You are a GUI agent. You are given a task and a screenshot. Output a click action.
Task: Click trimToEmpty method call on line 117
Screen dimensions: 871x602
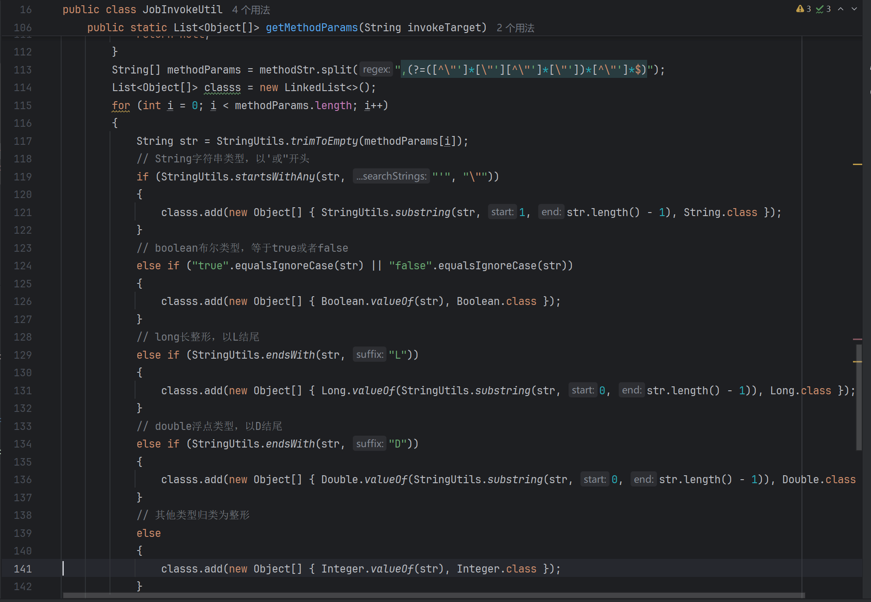(x=324, y=141)
